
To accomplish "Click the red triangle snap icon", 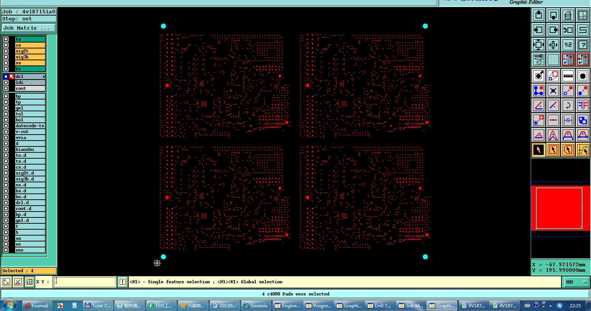I will (539, 135).
